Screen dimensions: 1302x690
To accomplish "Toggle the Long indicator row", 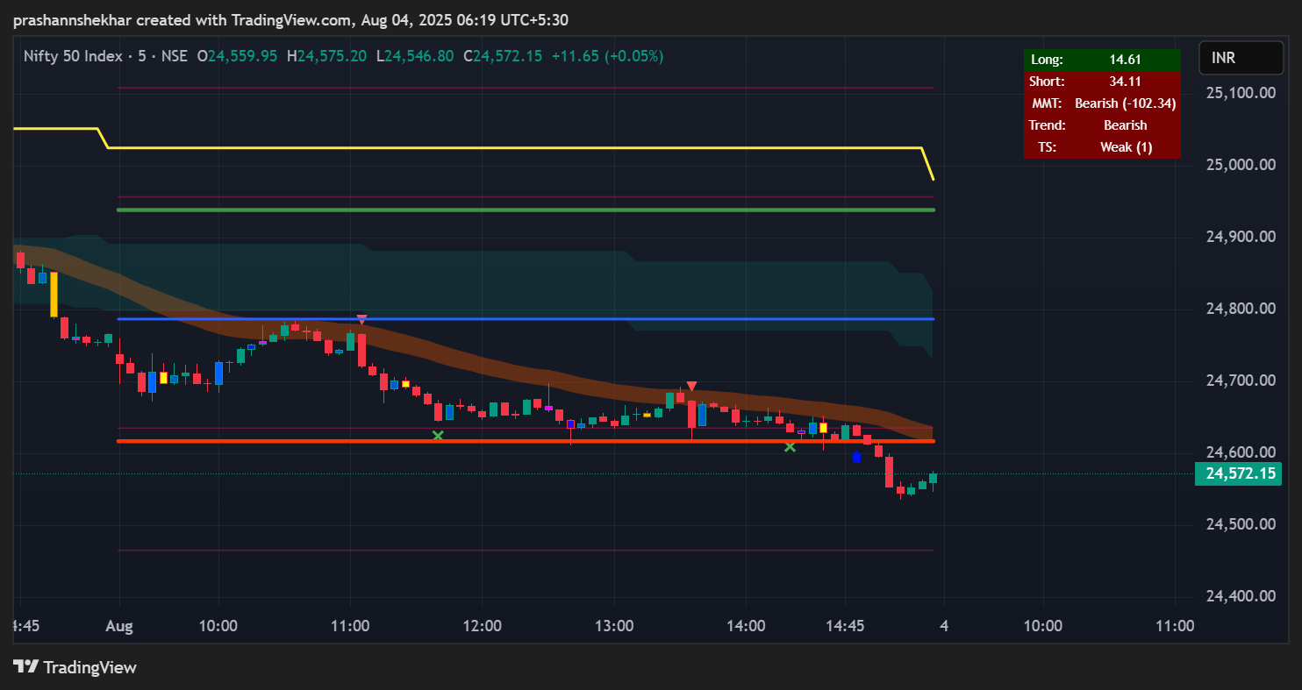I will click(x=1101, y=59).
